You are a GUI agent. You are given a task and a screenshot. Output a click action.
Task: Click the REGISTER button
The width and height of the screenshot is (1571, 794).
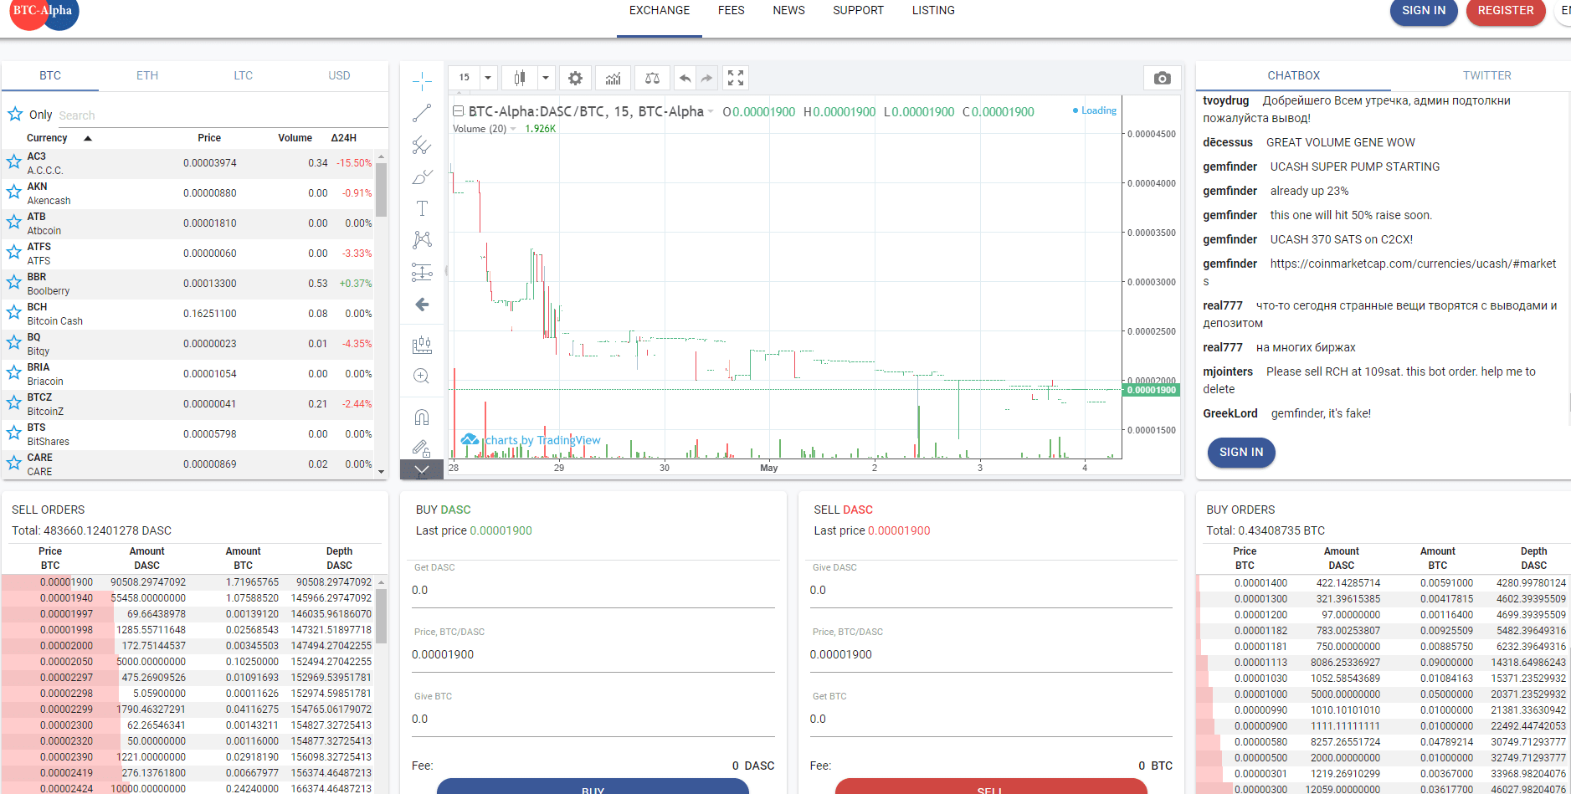pyautogui.click(x=1505, y=11)
